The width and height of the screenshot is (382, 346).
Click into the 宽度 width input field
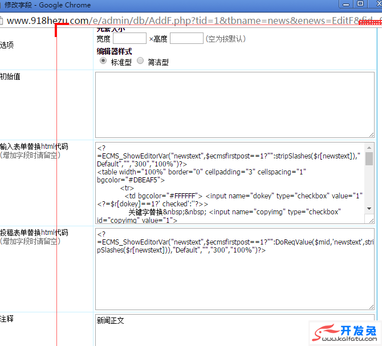[x=129, y=39]
